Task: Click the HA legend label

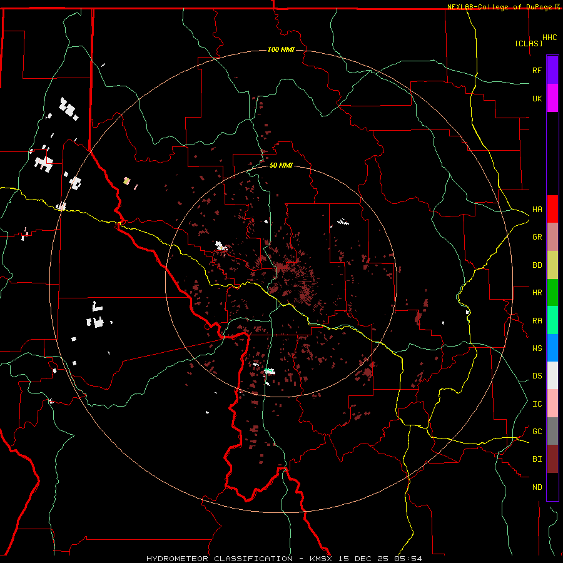Action: point(537,209)
